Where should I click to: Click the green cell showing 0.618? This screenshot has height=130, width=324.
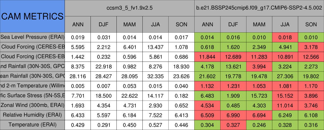(x=207, y=47)
